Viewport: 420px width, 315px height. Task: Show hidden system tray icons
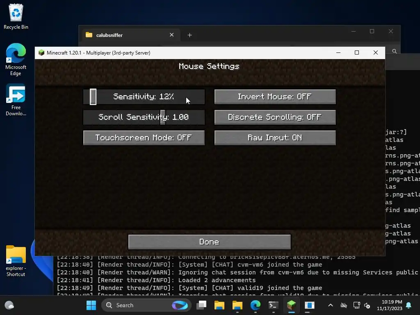(x=331, y=305)
